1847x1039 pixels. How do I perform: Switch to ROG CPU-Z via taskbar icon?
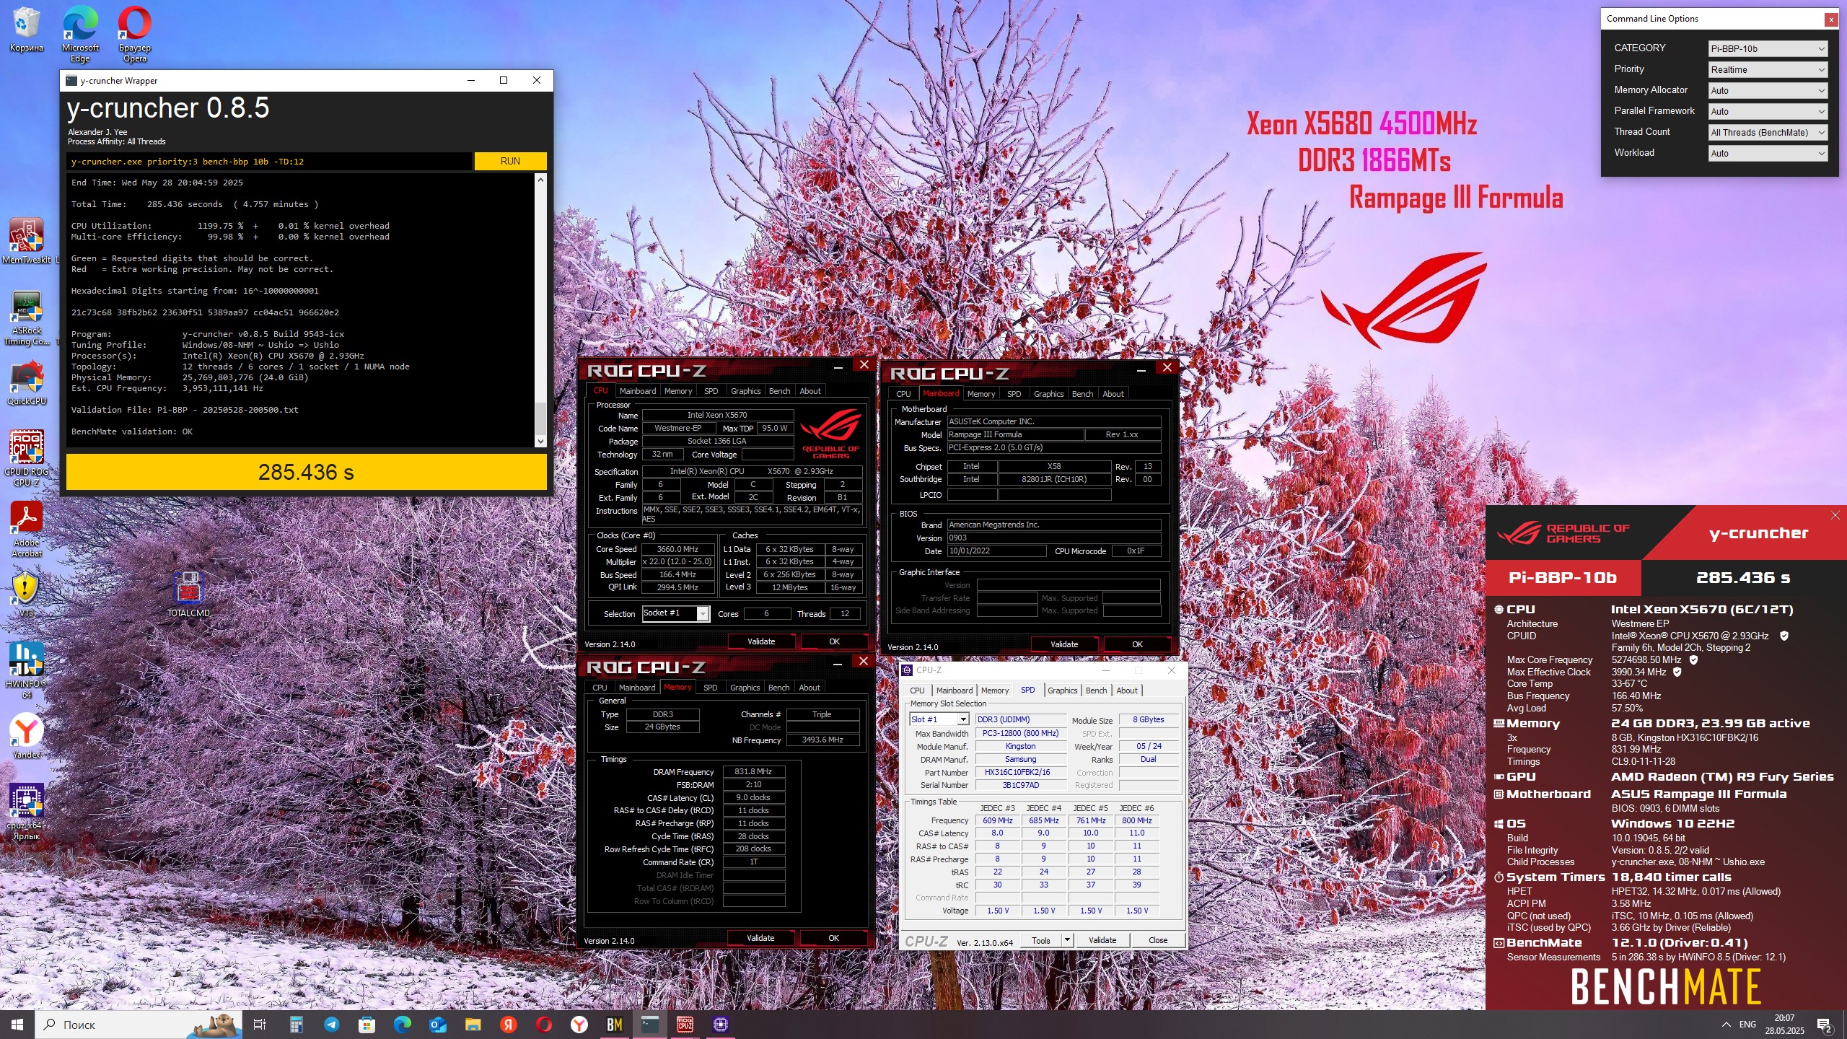coord(685,1025)
